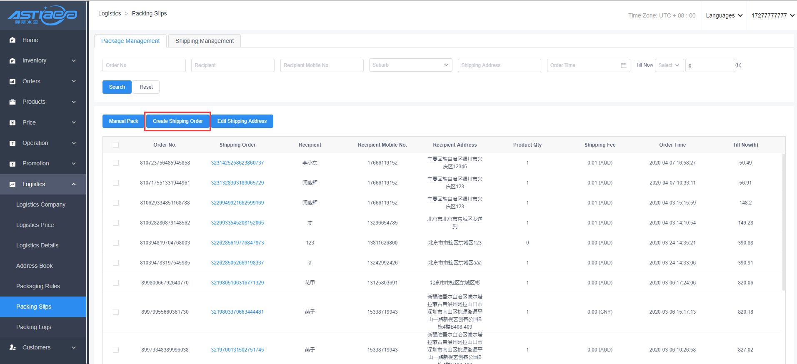Image resolution: width=797 pixels, height=364 pixels.
Task: Click the Astiaea logo
Action: pos(42,15)
